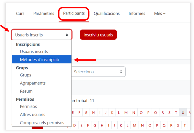Click the Inscriviu usuaris button
194x133 pixels.
pyautogui.click(x=98, y=35)
